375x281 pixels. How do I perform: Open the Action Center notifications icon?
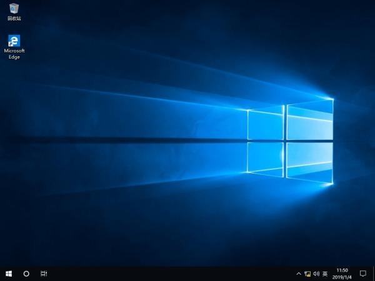click(362, 274)
